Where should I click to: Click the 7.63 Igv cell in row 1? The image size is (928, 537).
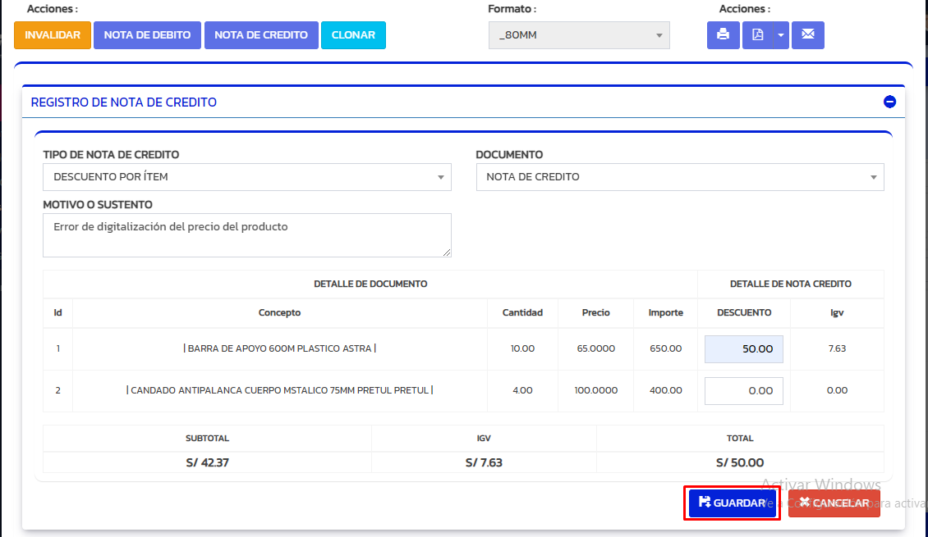tap(837, 348)
